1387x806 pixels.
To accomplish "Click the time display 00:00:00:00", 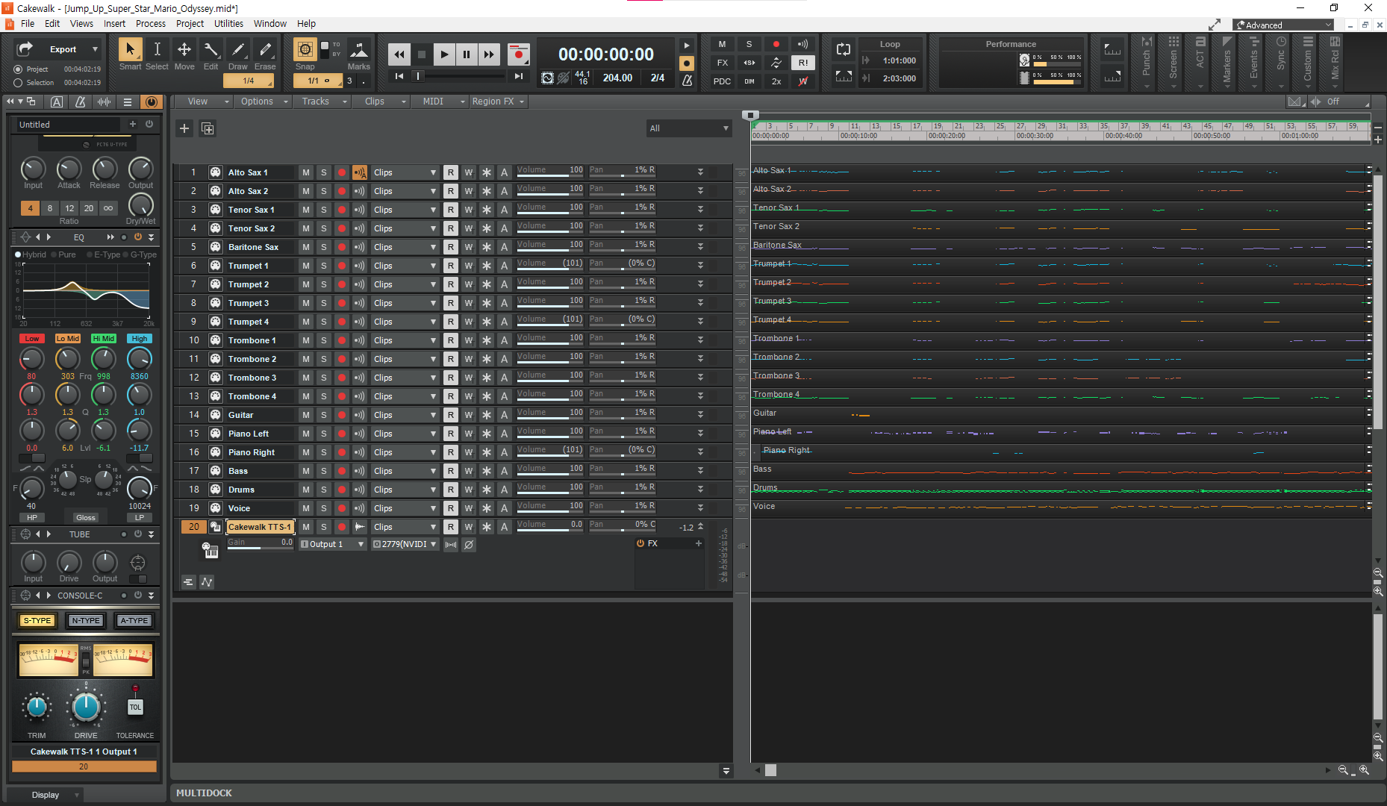I will pos(606,54).
